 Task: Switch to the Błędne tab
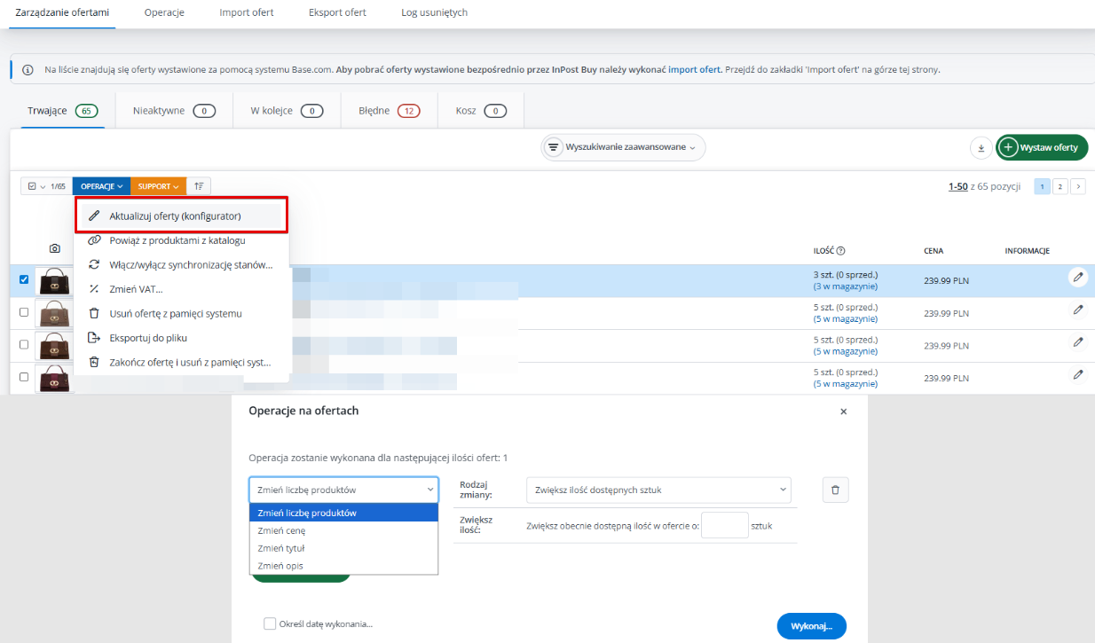pyautogui.click(x=389, y=111)
